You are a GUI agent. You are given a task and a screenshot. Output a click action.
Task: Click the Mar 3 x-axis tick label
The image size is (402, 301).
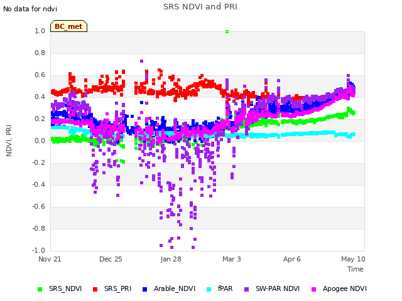(x=232, y=259)
